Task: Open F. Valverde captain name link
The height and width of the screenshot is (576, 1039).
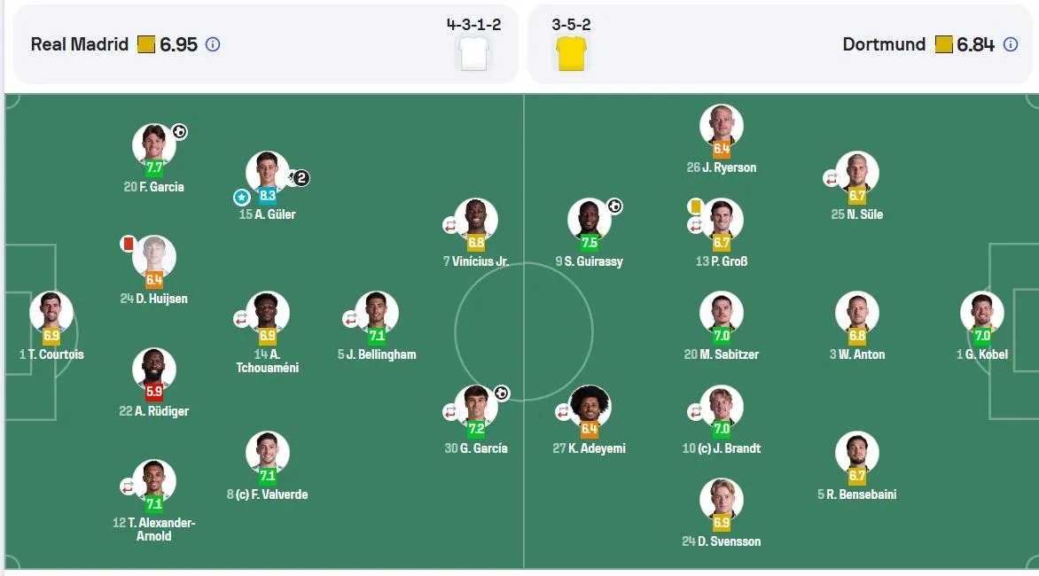Action: point(267,494)
